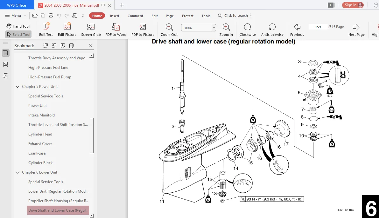Click the collapse all bookmarks icon
Viewport: 379px width, 218px height.
[54, 45]
